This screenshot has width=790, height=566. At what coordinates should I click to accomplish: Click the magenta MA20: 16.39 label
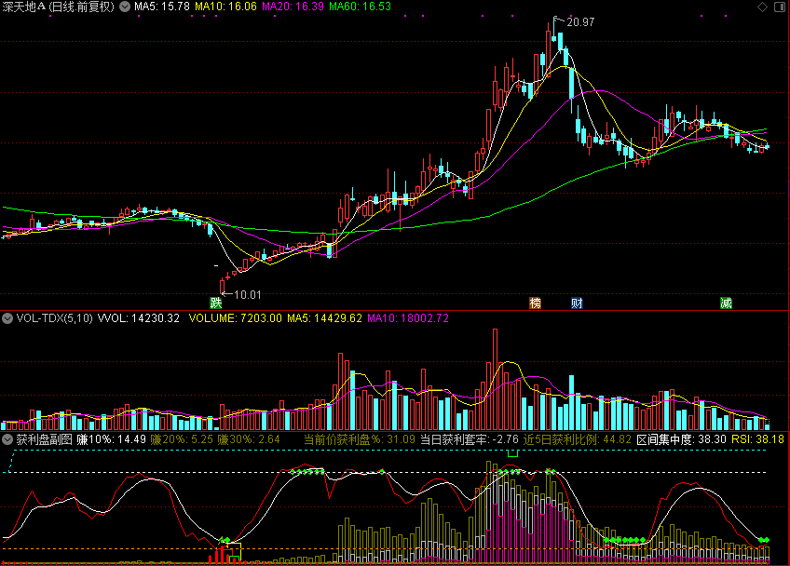(x=293, y=7)
